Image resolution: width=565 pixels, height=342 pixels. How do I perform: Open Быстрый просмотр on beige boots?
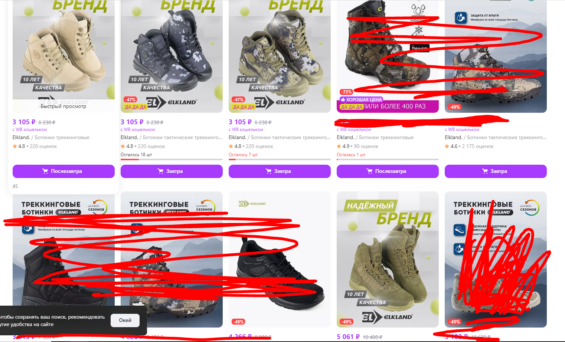[x=63, y=106]
